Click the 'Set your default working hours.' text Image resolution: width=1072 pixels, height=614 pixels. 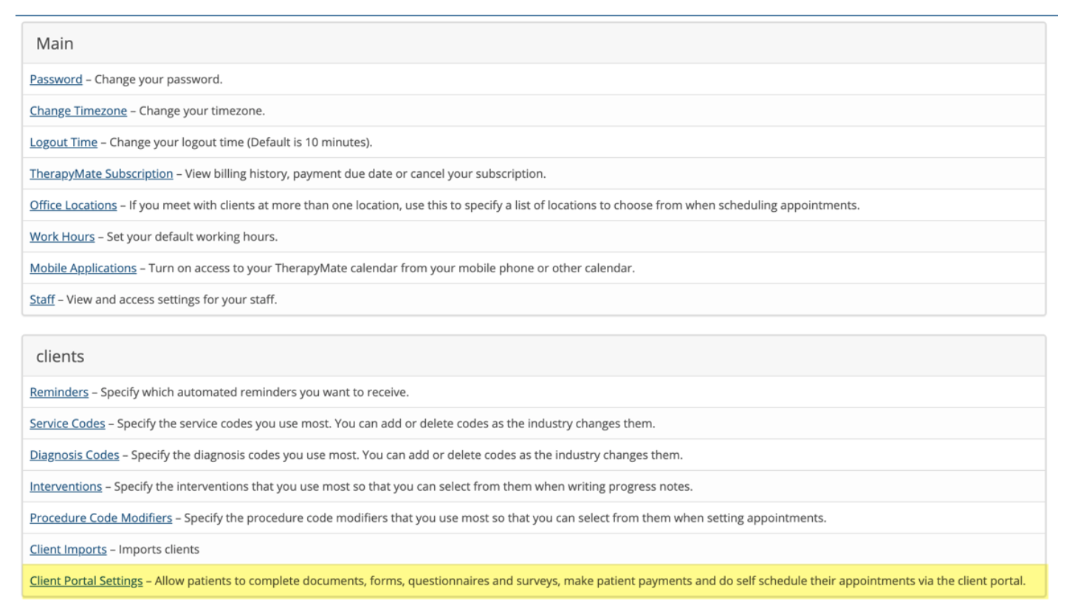pos(192,236)
